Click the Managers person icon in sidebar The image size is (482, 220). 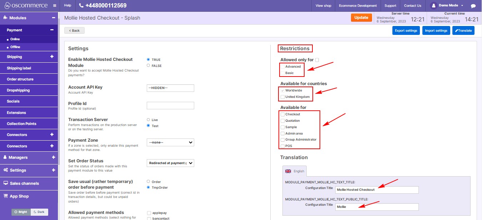tap(5, 157)
